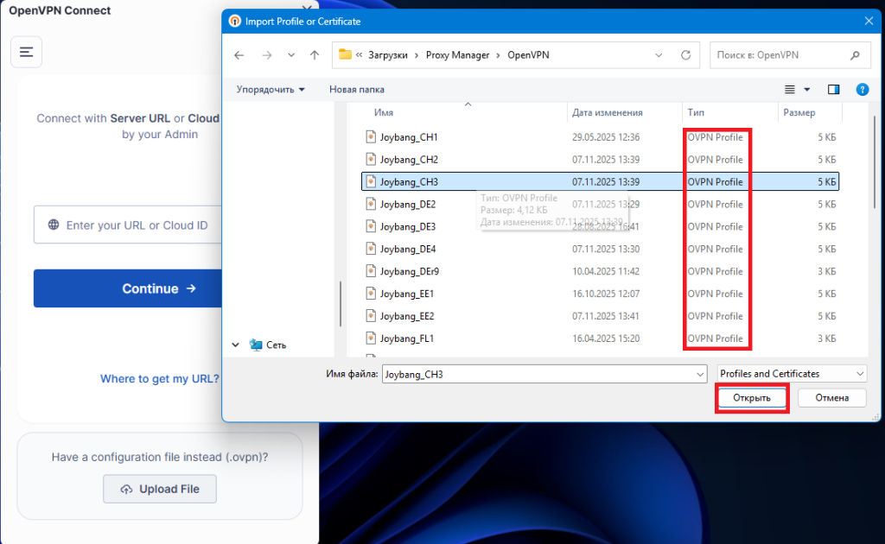885x544 pixels.
Task: Click the Отмена button
Action: [x=831, y=398]
